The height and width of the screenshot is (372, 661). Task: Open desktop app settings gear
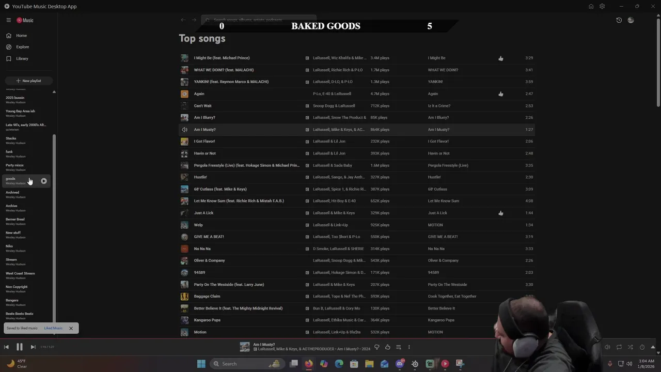tap(602, 6)
